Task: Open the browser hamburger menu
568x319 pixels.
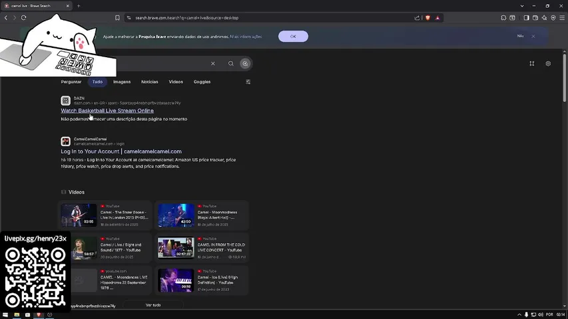Action: coord(562,18)
